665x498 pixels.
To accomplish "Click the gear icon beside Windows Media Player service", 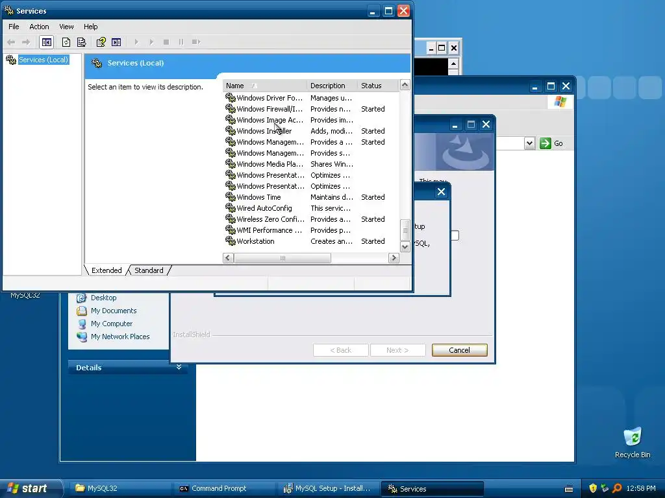I will (x=231, y=164).
